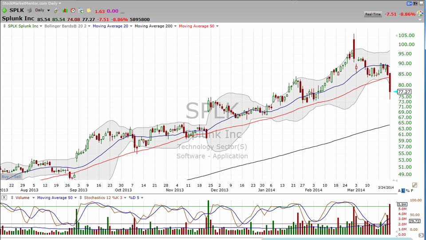Click reorder arrows beside Stochastics label

tap(81, 198)
